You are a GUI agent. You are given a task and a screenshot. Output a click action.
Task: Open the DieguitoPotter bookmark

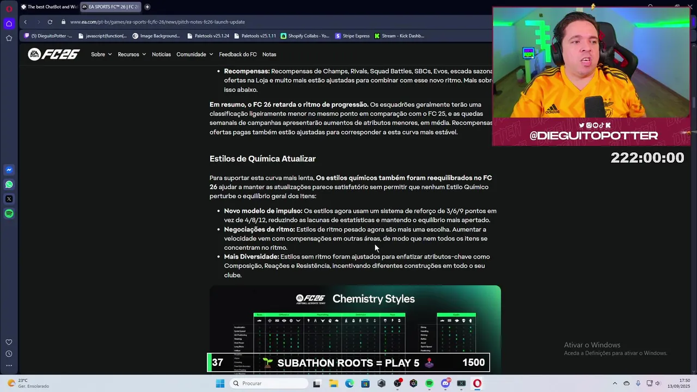click(48, 36)
